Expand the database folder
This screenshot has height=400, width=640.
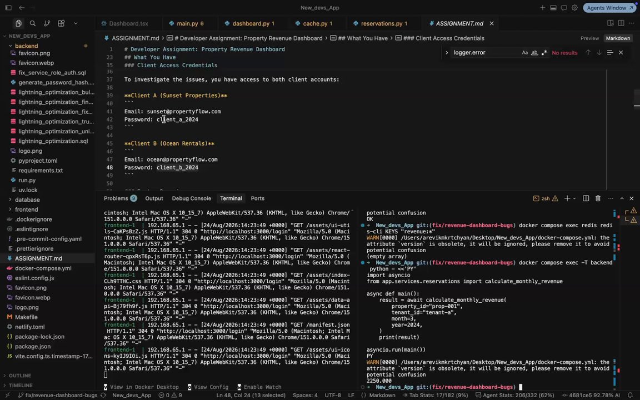click(27, 199)
